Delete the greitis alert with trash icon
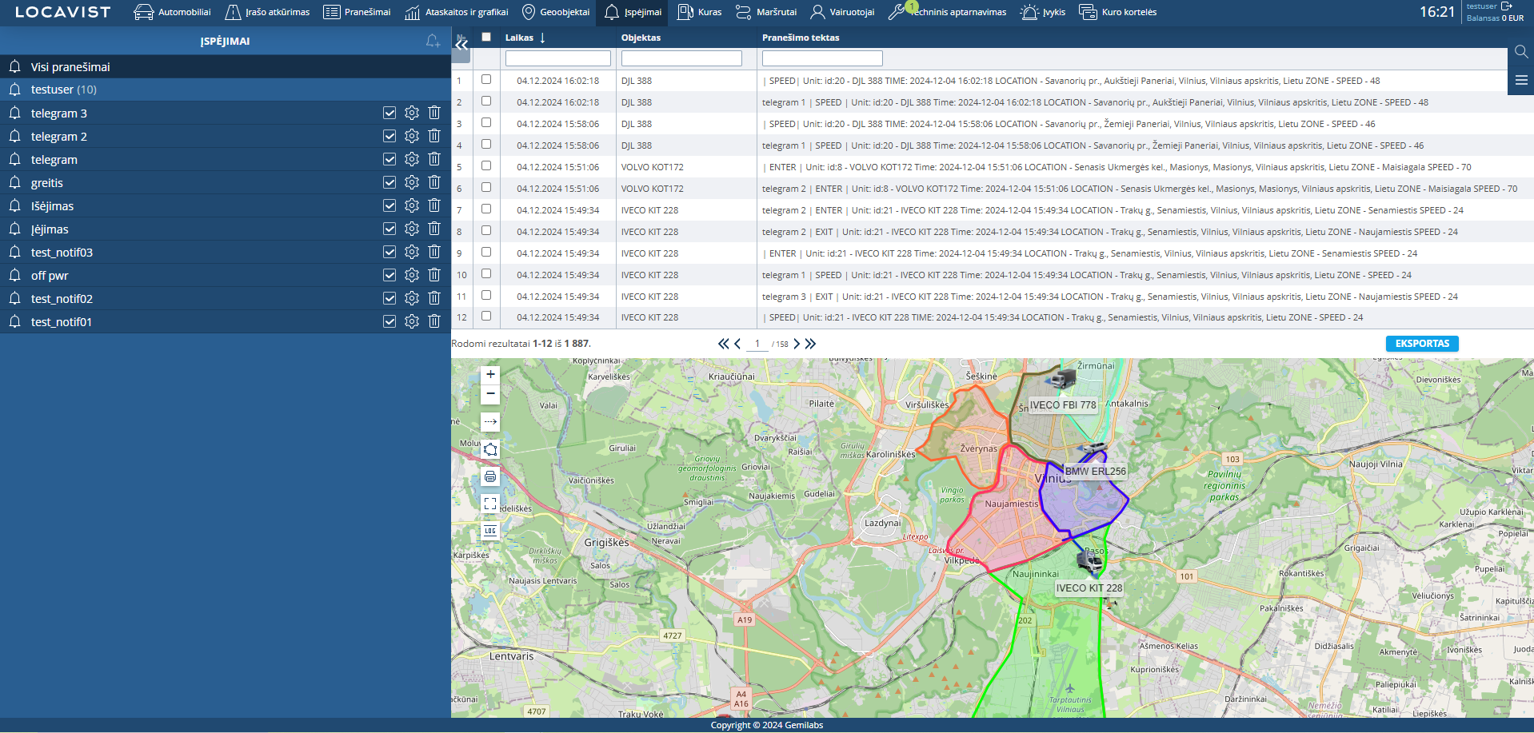The image size is (1534, 733). pos(434,183)
